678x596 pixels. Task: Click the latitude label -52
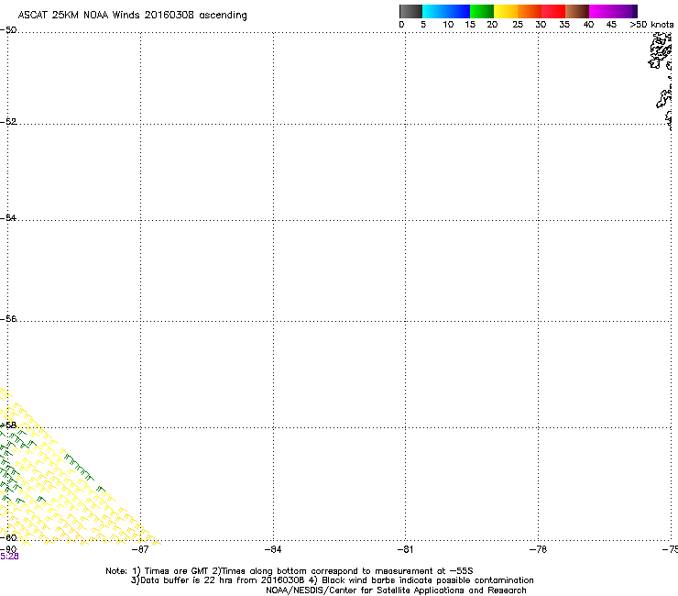tap(8, 122)
